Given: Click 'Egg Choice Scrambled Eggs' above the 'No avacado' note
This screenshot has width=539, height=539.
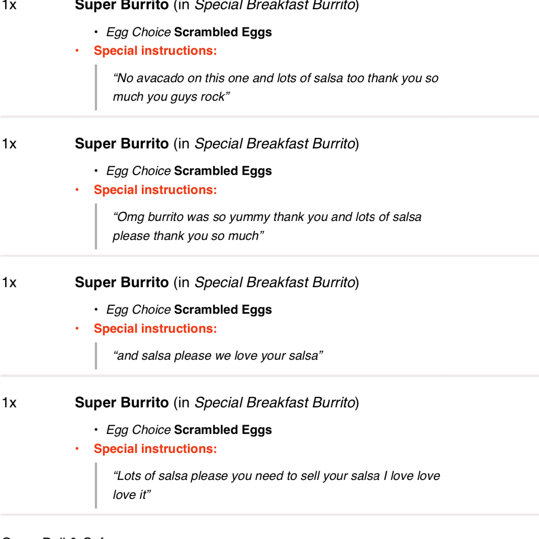Looking at the screenshot, I should pos(189,32).
